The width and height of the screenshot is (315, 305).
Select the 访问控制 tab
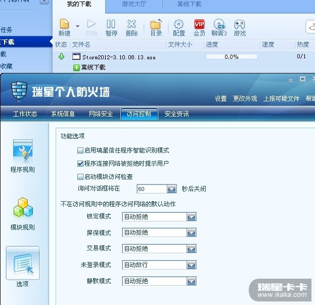tap(139, 114)
